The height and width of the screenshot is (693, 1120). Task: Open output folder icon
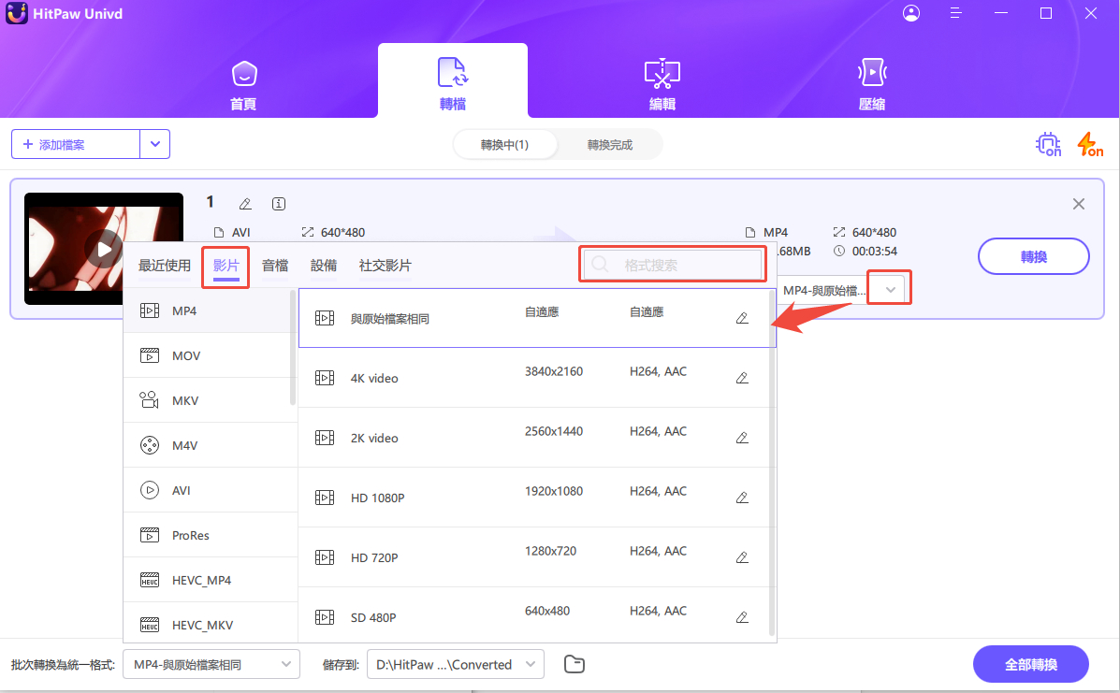coord(575,664)
